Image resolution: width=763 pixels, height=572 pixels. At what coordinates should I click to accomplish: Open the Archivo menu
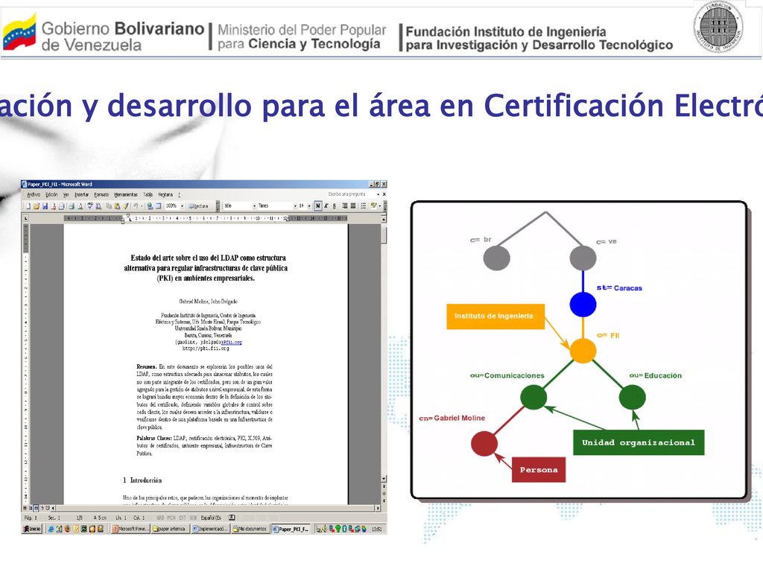(x=34, y=194)
